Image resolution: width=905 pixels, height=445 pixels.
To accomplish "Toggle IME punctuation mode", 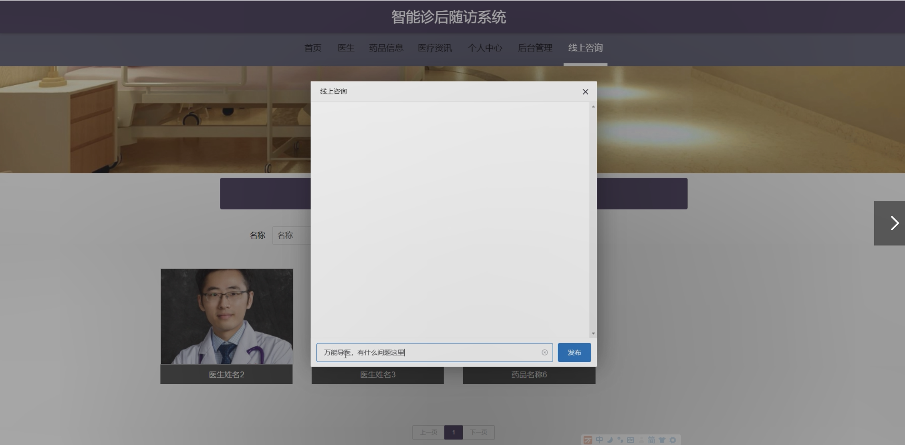I will (620, 440).
